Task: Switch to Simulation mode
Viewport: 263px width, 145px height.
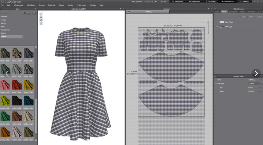Action: tap(177, 1)
